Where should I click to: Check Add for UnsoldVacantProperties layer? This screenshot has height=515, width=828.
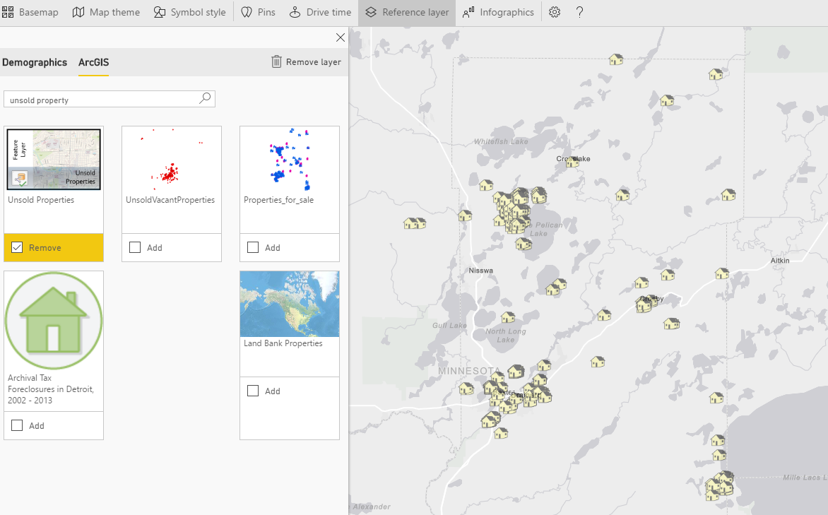tap(135, 247)
